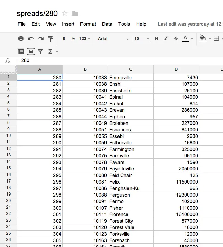Viewport: 223px width, 247px height.
Task: Open the 123 number formats dropdown
Action: [x=85, y=38]
